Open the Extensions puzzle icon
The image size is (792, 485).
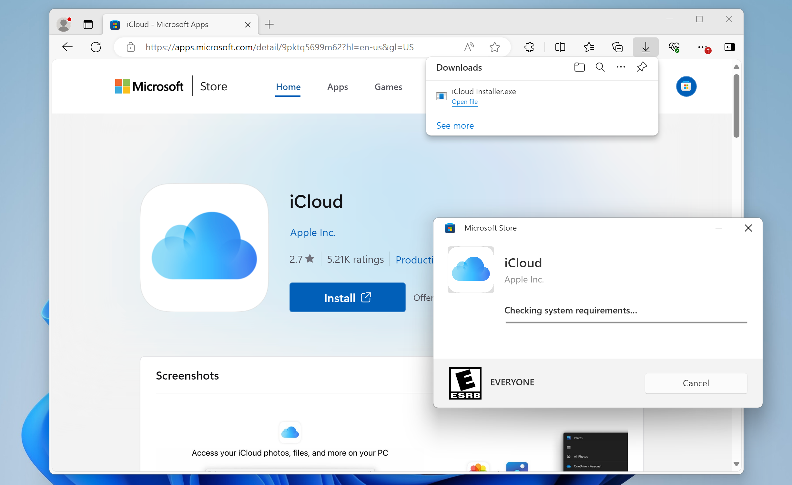[x=529, y=47]
